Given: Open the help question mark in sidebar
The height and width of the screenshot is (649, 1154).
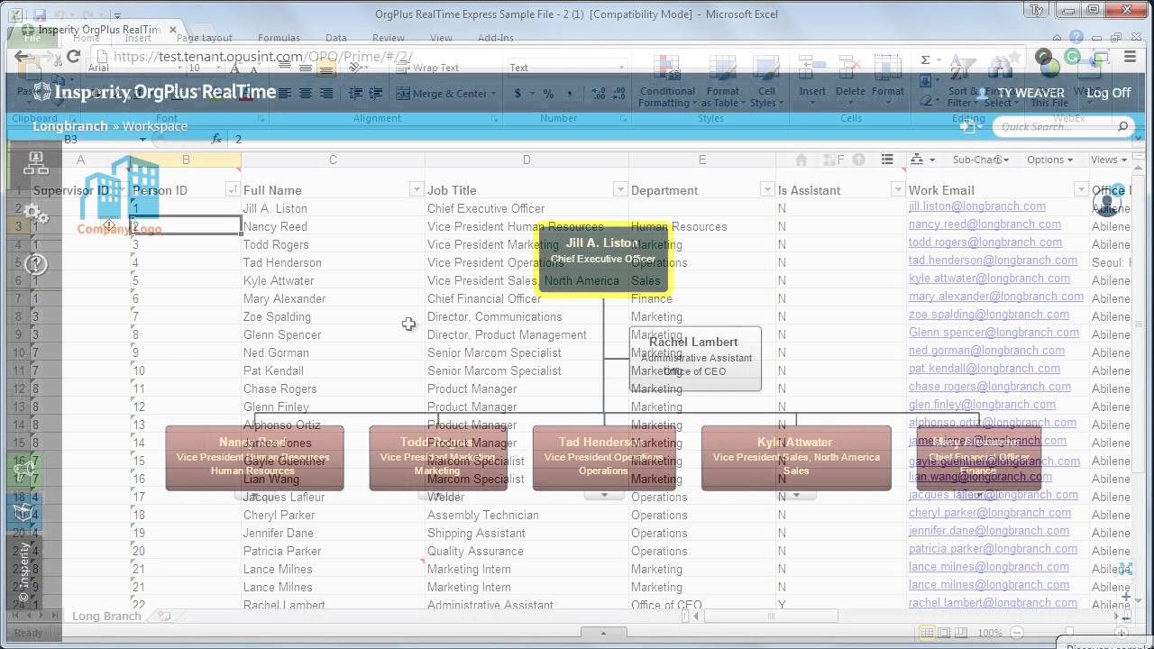Looking at the screenshot, I should (x=36, y=264).
